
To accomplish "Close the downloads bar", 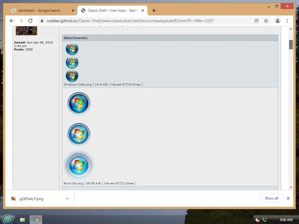I will pyautogui.click(x=288, y=198).
